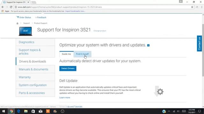Click the address bar URL field
This screenshot has height=114, width=204.
click(x=104, y=7)
